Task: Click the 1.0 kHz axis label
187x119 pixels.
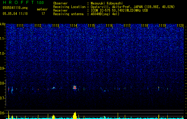Action: [x=3, y=54]
